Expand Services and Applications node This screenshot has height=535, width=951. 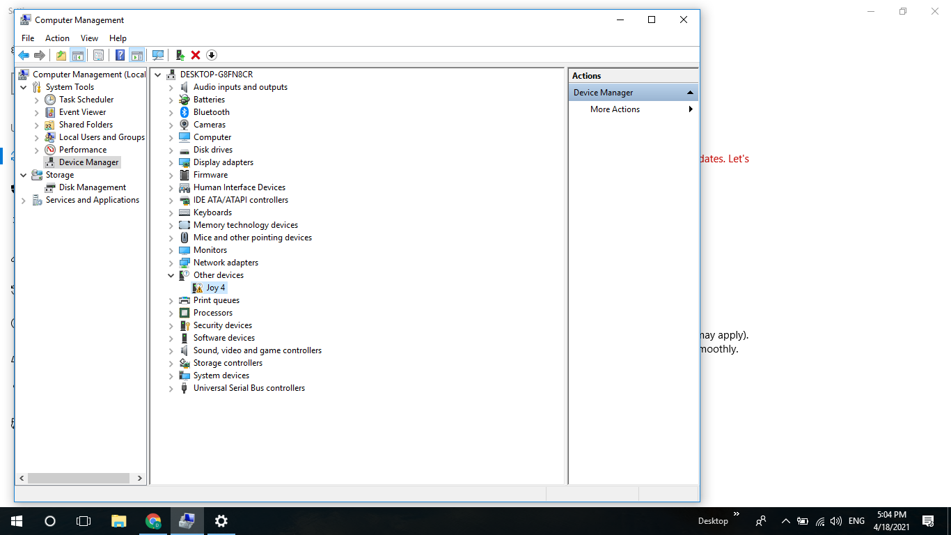tap(23, 201)
